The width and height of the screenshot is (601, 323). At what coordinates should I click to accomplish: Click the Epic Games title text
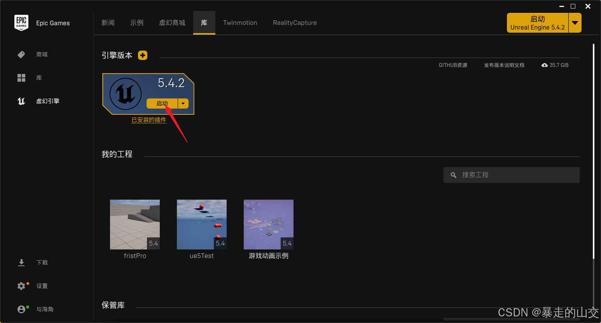pyautogui.click(x=53, y=23)
